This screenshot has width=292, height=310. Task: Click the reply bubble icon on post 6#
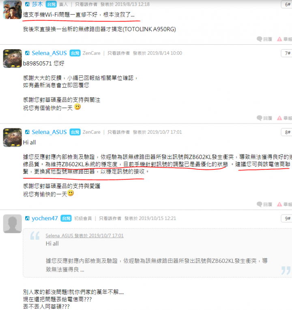pyautogui.click(x=259, y=39)
